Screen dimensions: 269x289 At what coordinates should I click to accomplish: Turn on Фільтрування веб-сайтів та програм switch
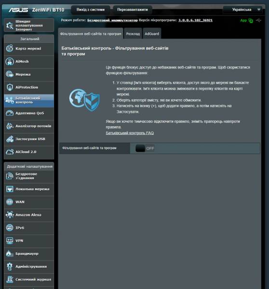point(145,148)
